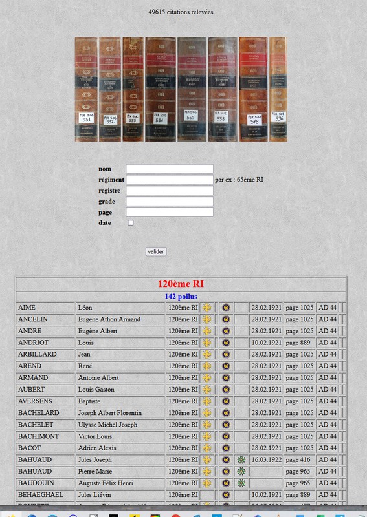Viewport: 367px width, 517px height.
Task: Focus the régiment input field
Action: click(x=170, y=180)
